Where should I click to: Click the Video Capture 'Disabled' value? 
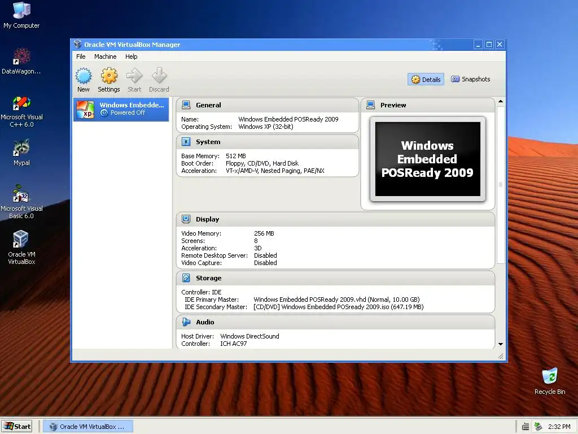pyautogui.click(x=265, y=263)
